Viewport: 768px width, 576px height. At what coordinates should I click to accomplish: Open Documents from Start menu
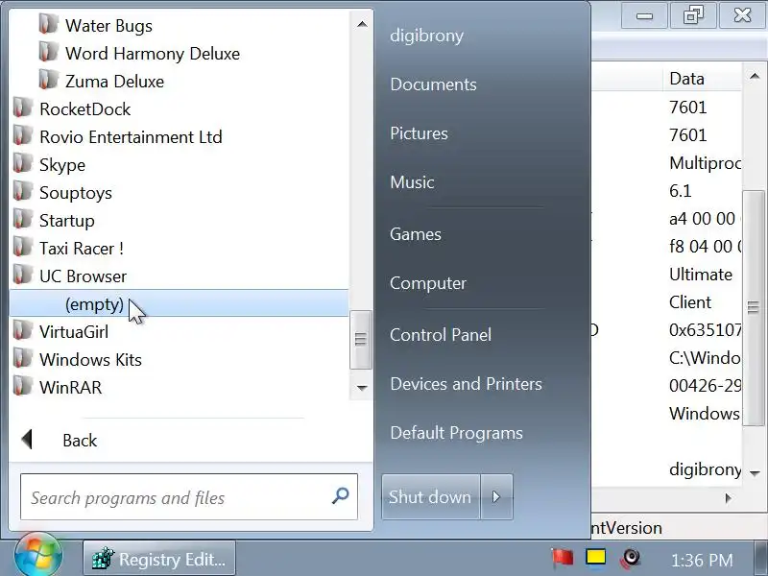coord(434,84)
